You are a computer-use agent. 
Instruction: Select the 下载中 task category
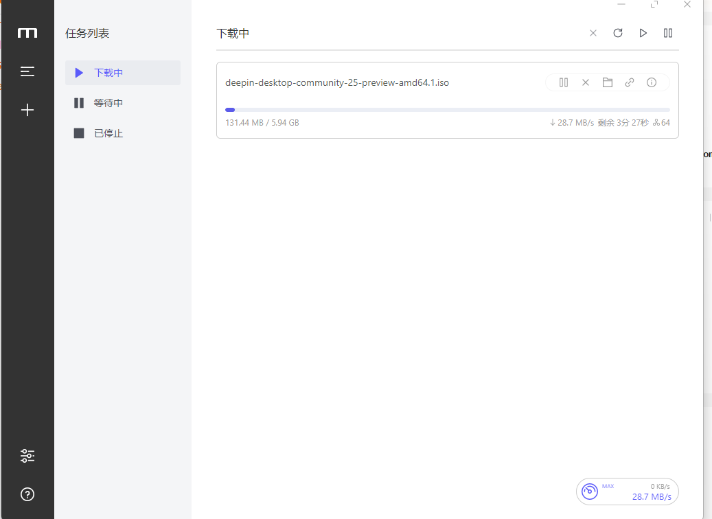pyautogui.click(x=123, y=73)
